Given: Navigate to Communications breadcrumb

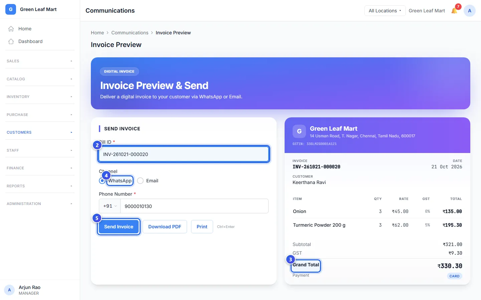Looking at the screenshot, I should [130, 33].
